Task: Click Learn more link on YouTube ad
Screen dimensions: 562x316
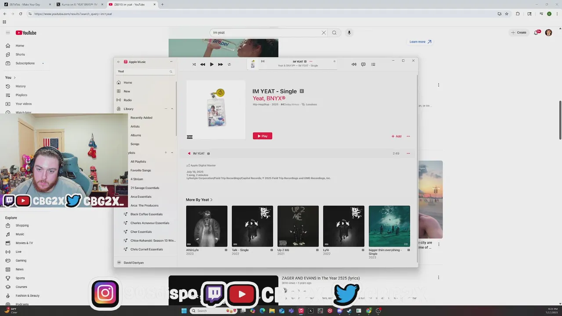Action: pos(421,42)
